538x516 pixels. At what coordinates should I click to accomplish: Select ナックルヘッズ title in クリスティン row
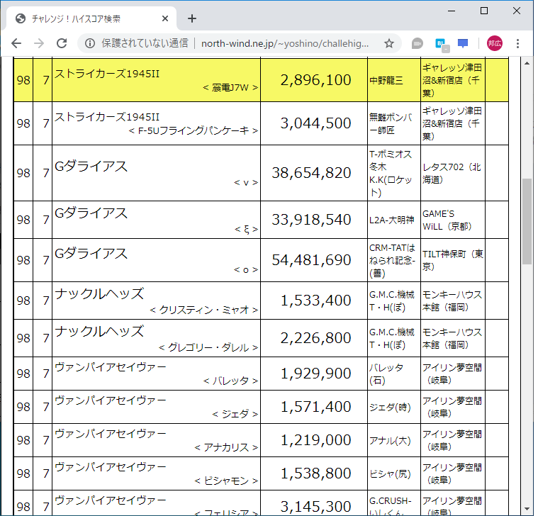(x=99, y=294)
